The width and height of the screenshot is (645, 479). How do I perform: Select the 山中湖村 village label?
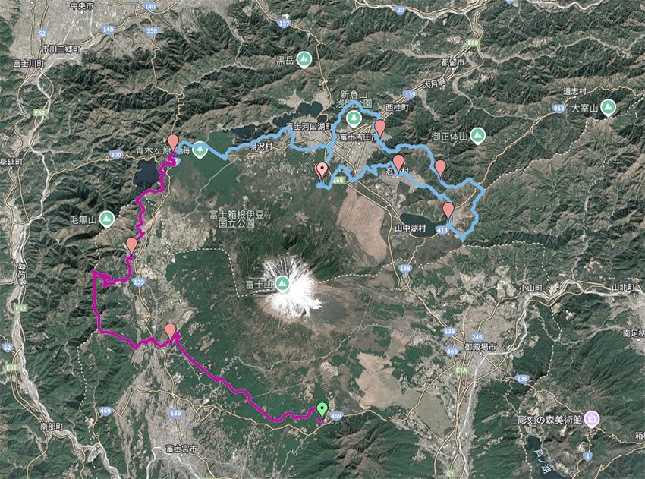410,228
